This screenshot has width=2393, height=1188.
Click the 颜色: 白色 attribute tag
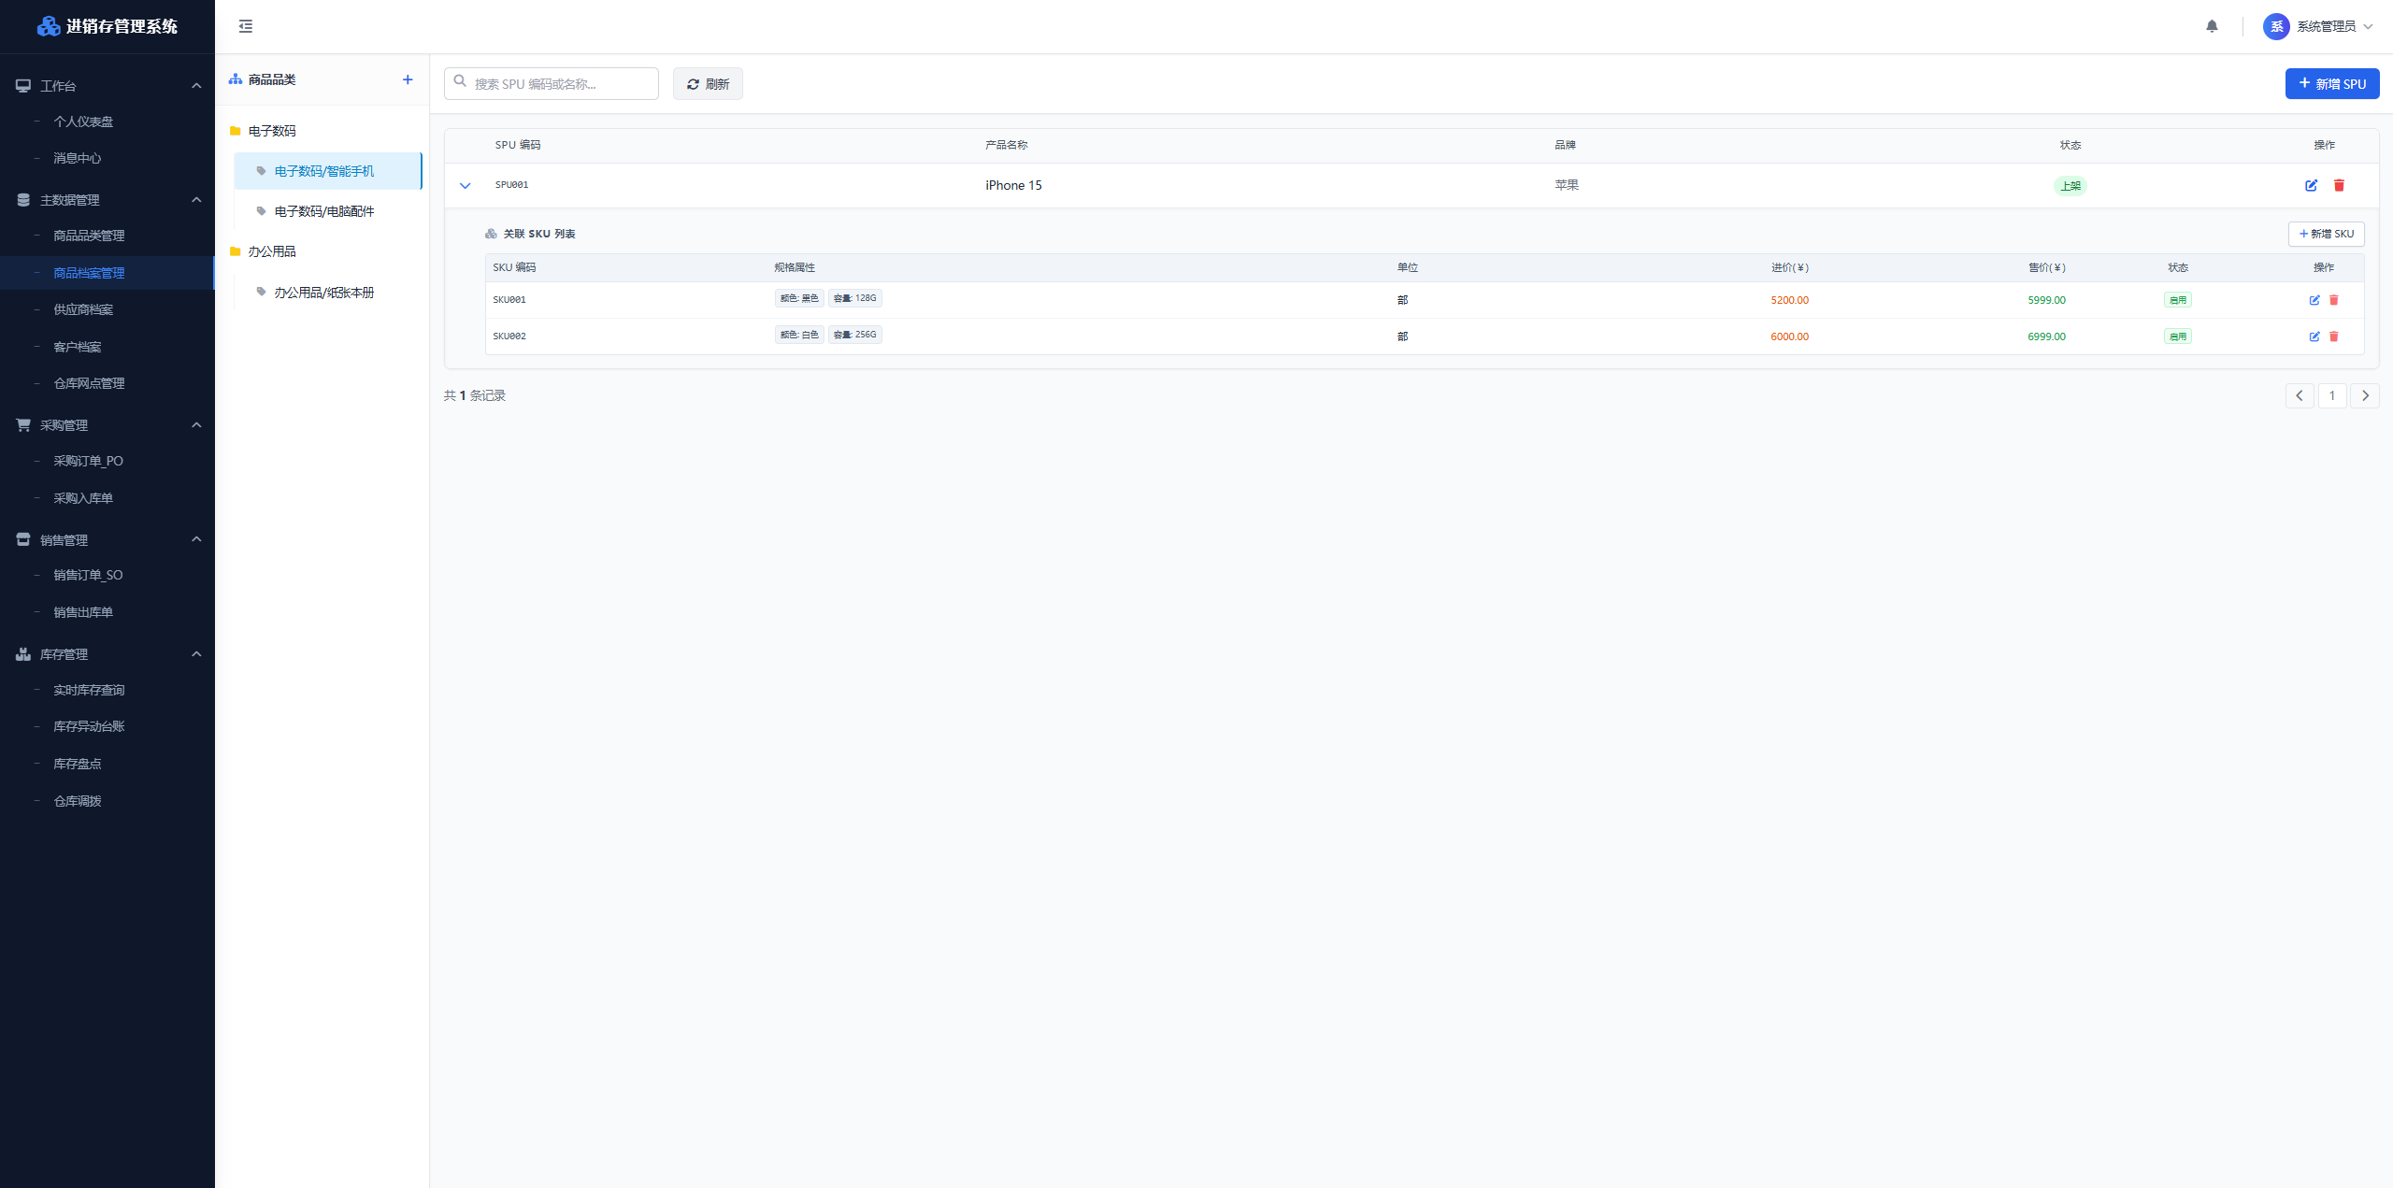tap(799, 335)
